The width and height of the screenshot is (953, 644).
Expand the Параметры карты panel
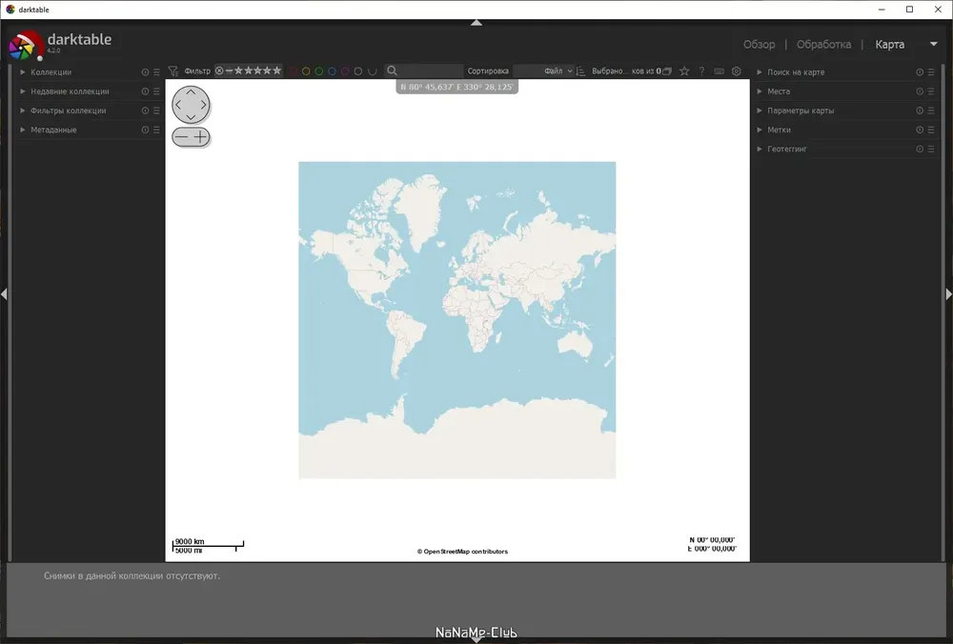[x=760, y=111]
